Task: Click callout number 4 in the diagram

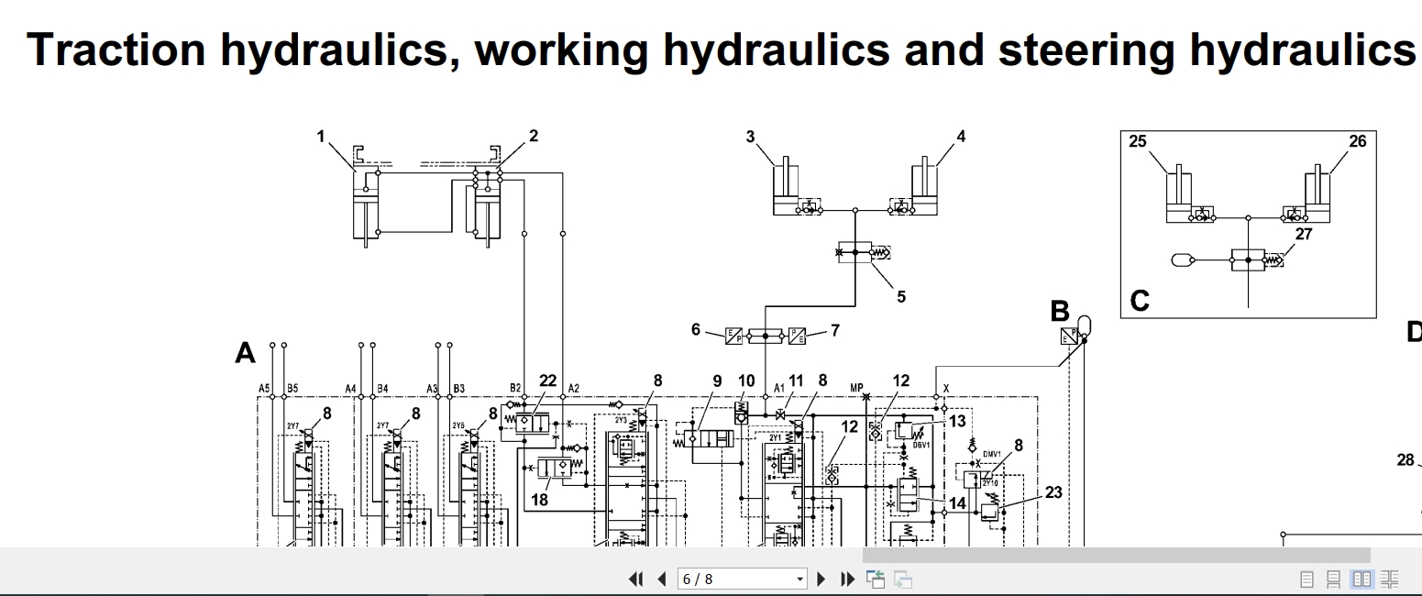Action: click(961, 137)
